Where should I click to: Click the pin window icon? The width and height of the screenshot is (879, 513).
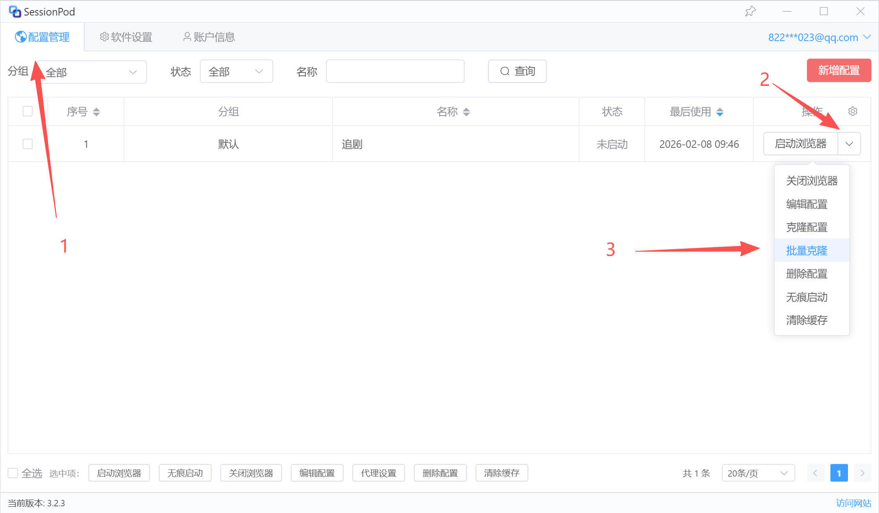click(750, 11)
